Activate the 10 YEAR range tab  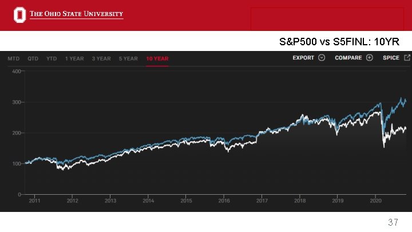click(x=157, y=58)
